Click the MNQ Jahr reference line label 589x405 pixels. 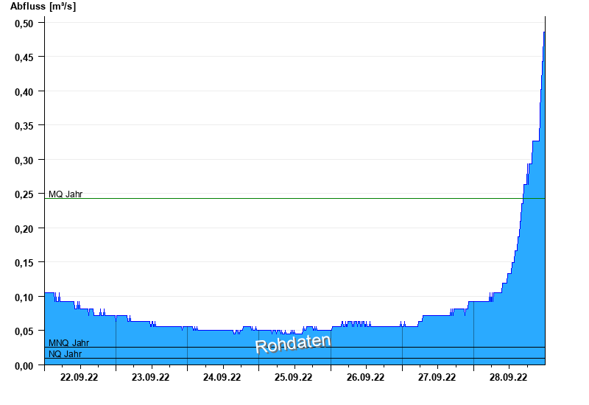point(68,343)
